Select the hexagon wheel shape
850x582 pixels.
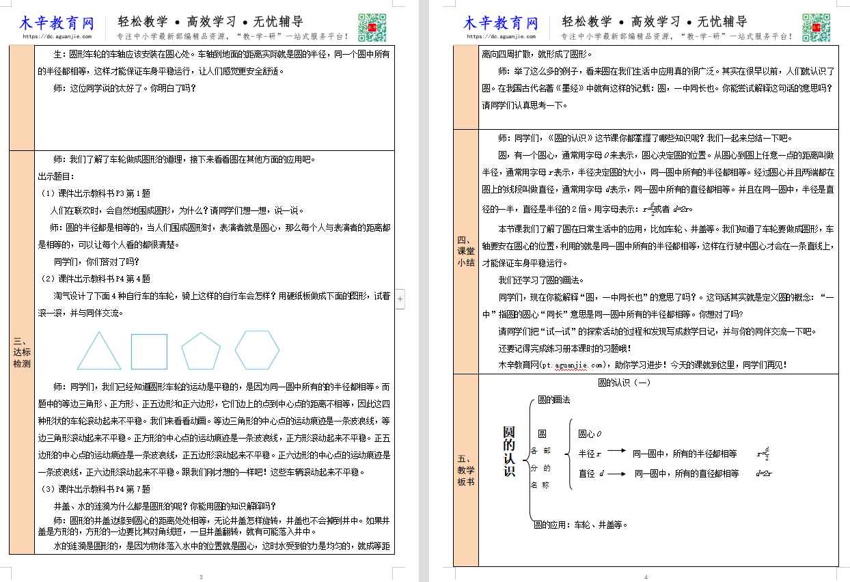[257, 351]
